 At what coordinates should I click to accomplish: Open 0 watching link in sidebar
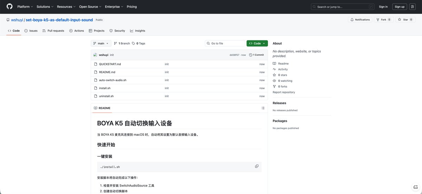click(282, 81)
